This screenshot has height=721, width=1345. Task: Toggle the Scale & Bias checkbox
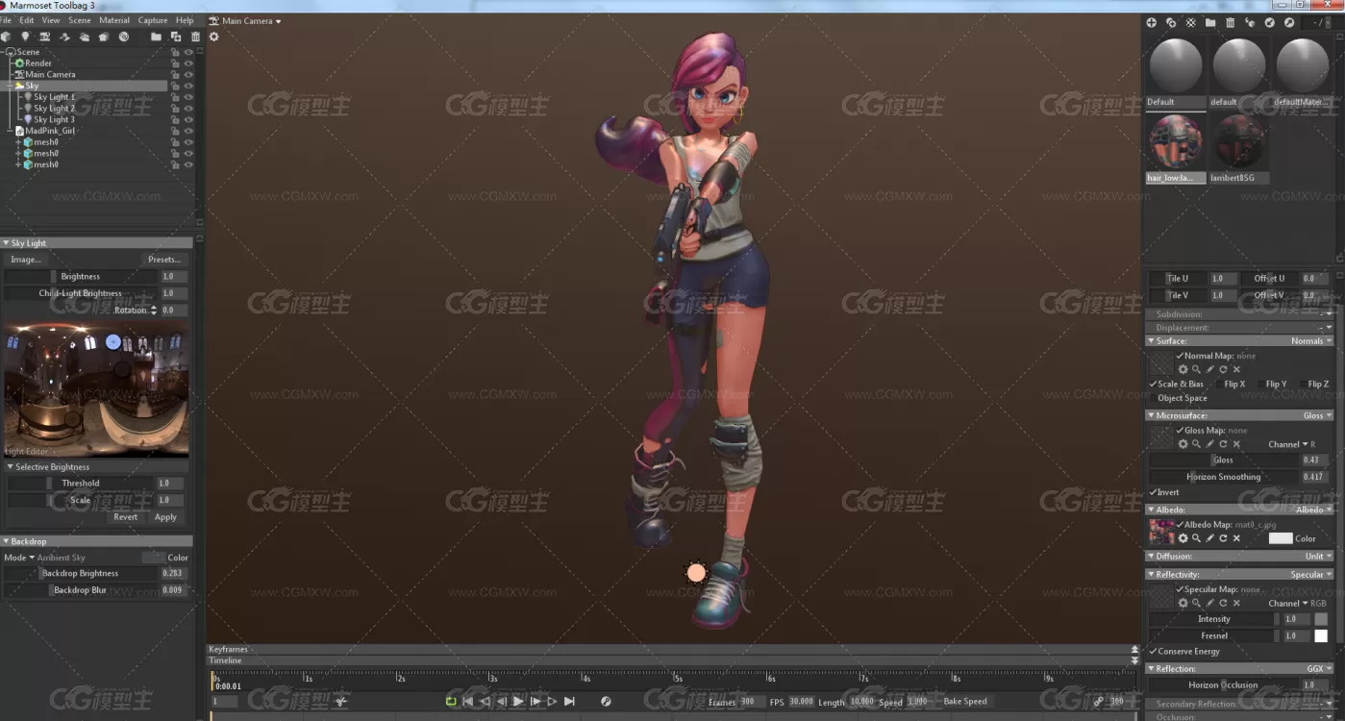[x=1154, y=384]
